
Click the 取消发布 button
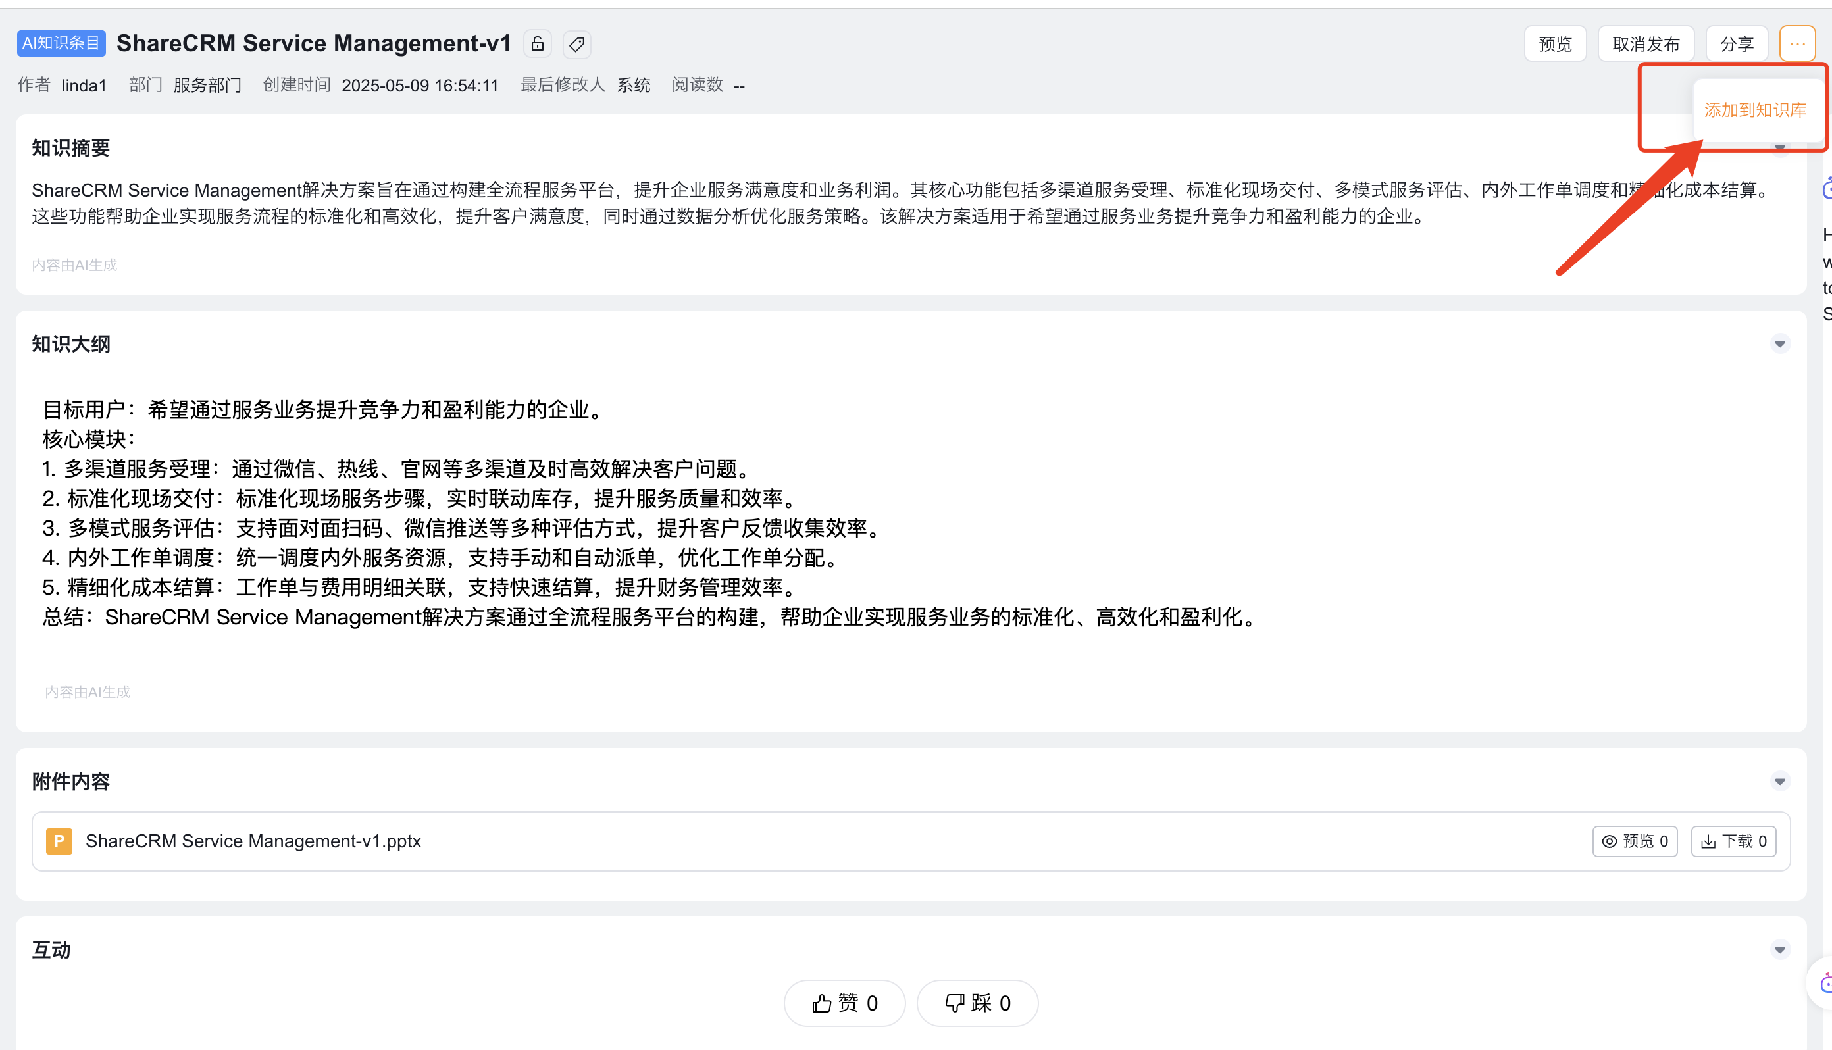coord(1646,44)
